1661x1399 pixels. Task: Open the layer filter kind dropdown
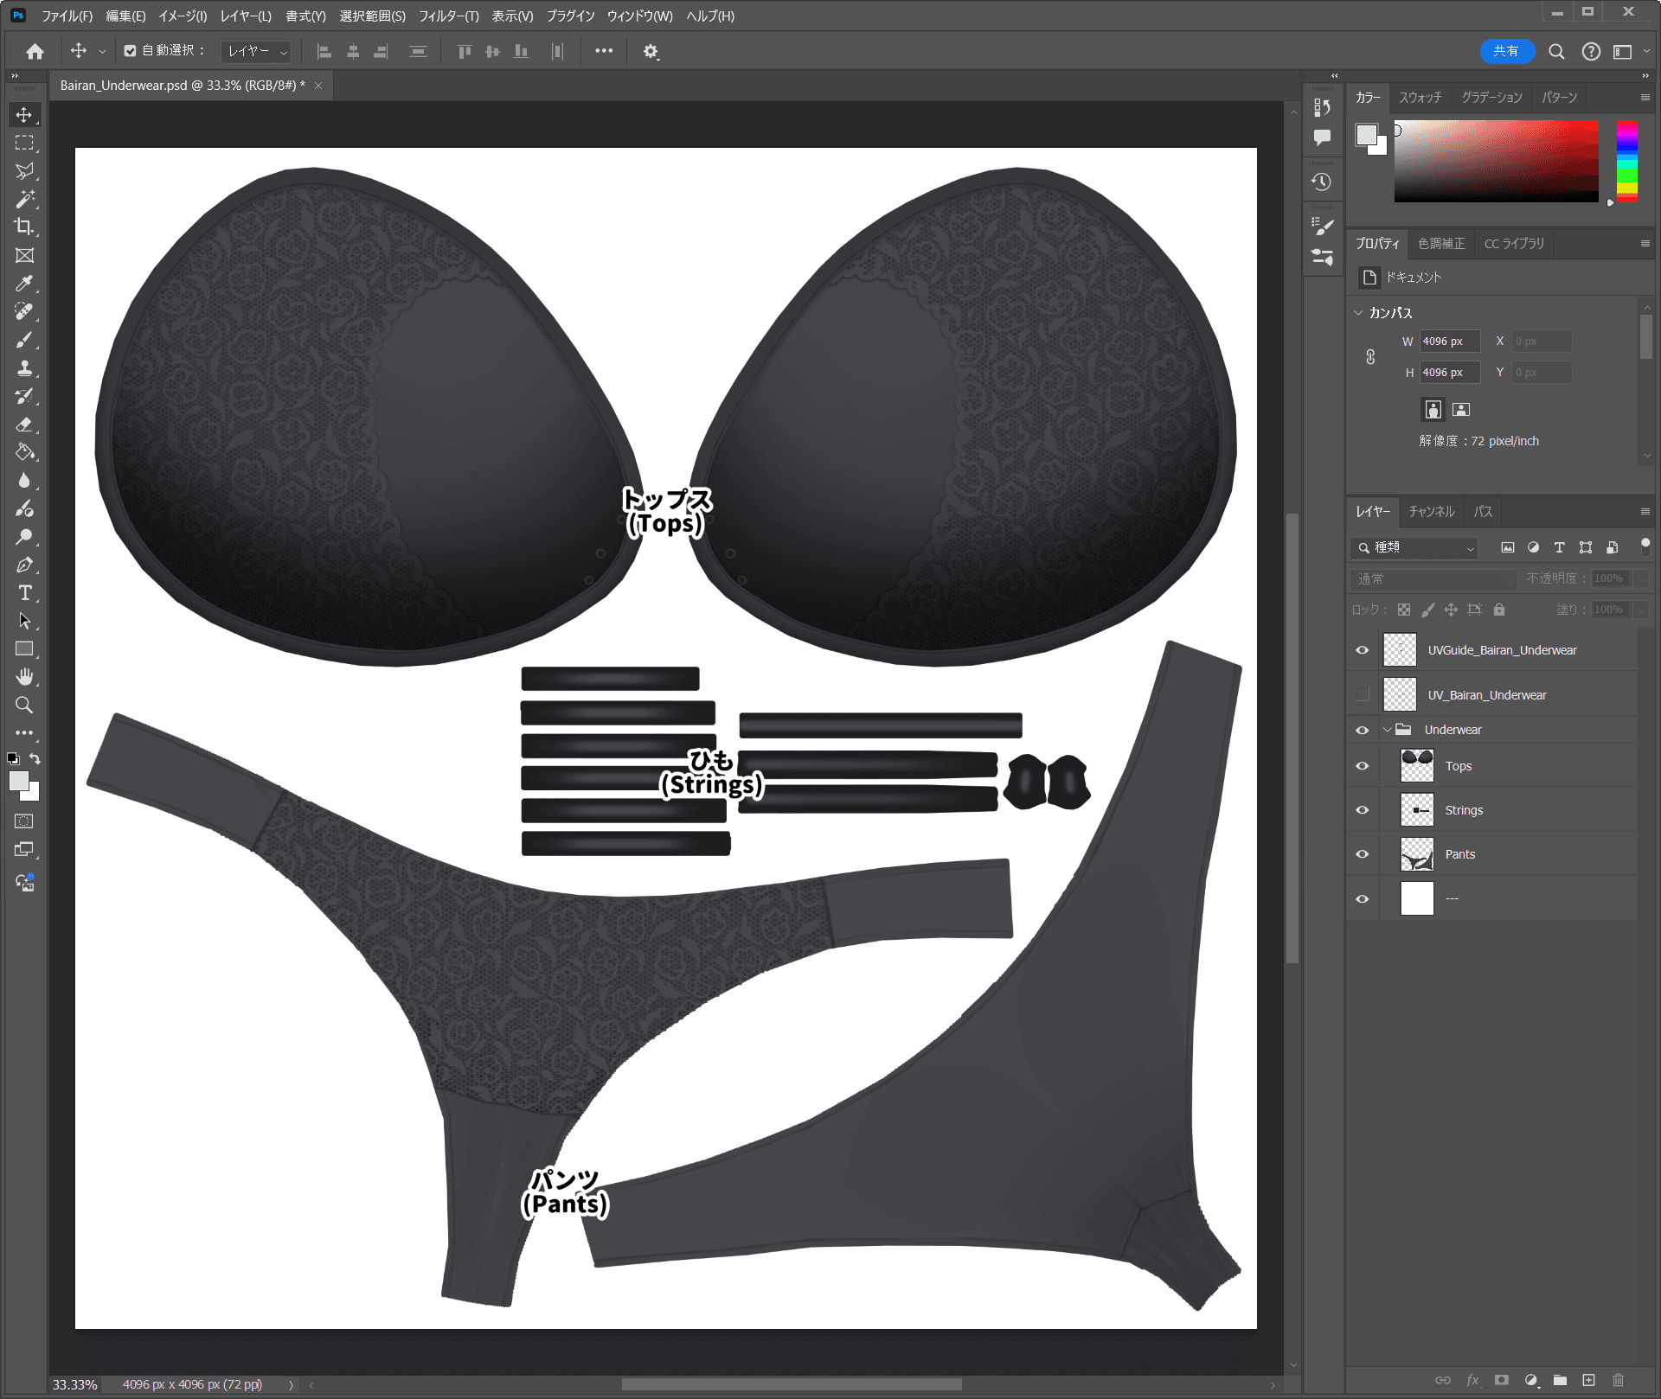tap(1414, 547)
